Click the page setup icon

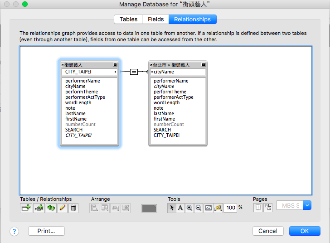click(268, 208)
